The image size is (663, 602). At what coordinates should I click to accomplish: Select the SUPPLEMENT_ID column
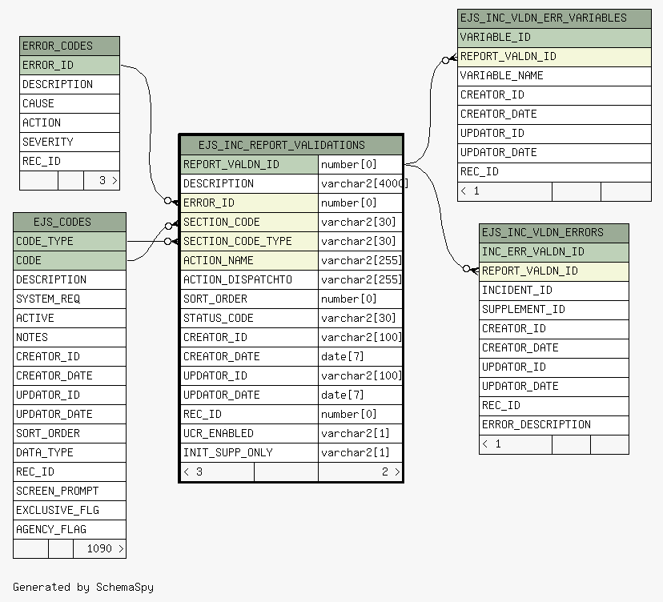pos(554,310)
